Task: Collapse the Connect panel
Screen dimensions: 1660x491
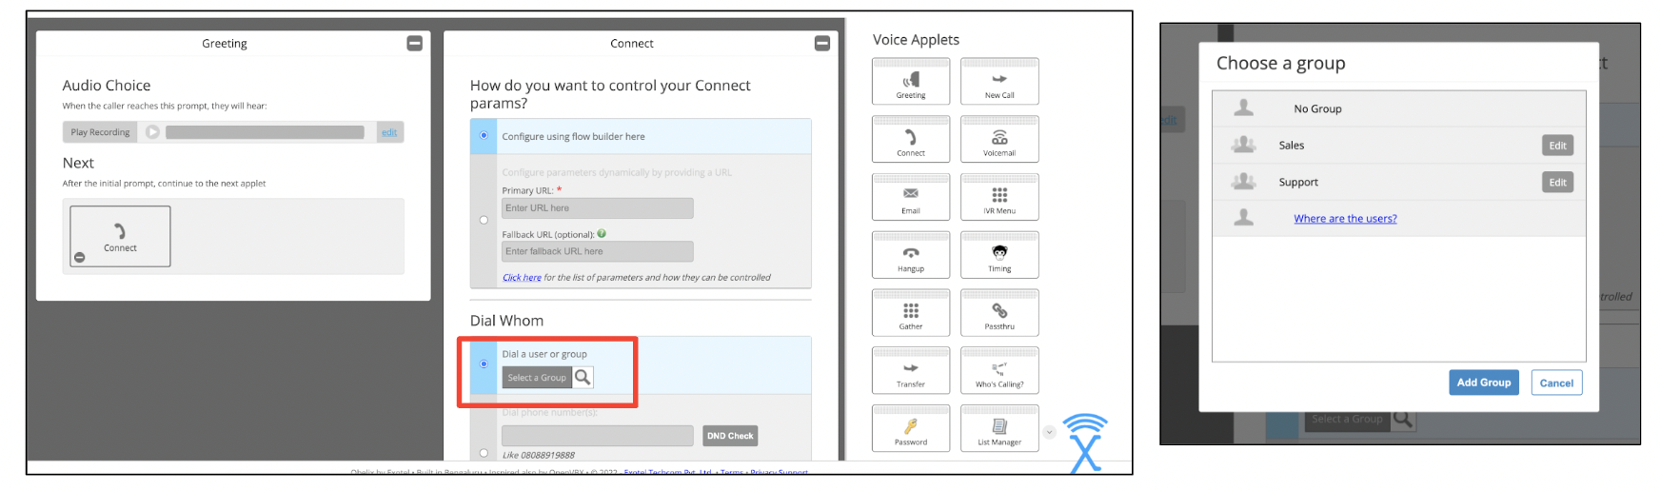Action: click(x=822, y=44)
